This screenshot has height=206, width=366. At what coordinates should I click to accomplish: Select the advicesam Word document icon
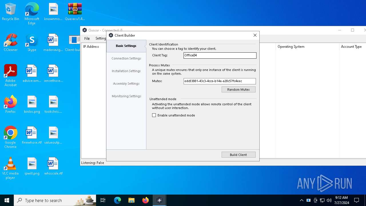pos(32,74)
